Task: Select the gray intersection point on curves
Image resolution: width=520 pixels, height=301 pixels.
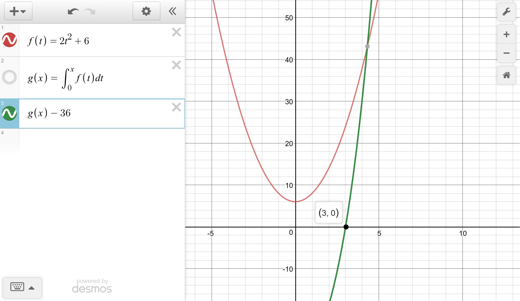Action: [x=367, y=46]
